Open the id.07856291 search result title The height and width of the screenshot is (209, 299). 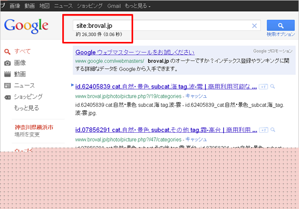point(166,130)
